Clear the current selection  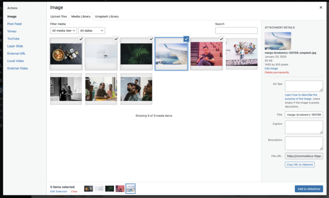pos(74,191)
